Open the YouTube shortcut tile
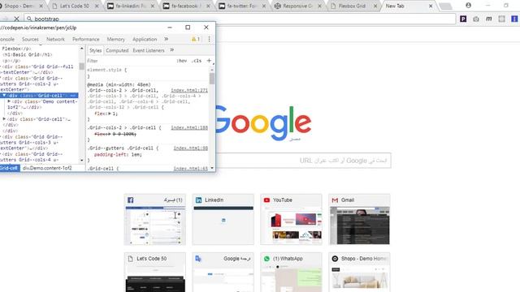 point(291,220)
